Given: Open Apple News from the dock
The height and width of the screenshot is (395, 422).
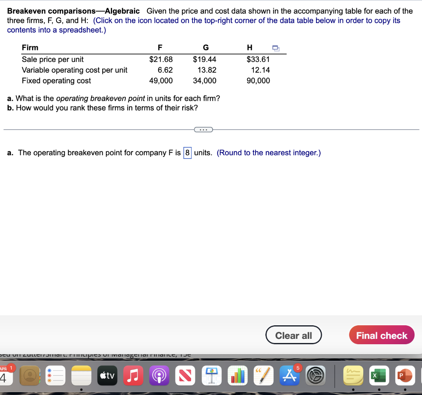Looking at the screenshot, I should pyautogui.click(x=185, y=376).
